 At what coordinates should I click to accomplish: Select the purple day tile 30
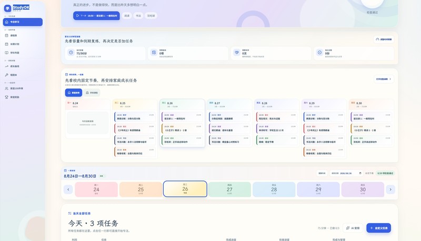click(363, 189)
